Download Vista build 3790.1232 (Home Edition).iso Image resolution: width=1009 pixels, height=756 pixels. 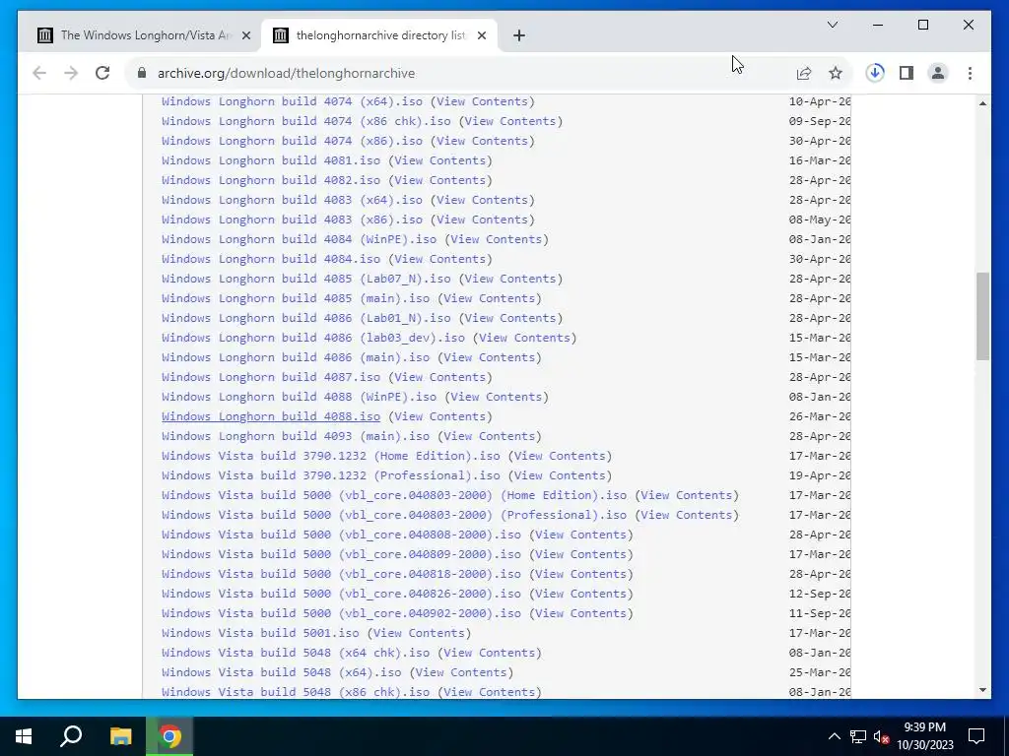click(331, 456)
